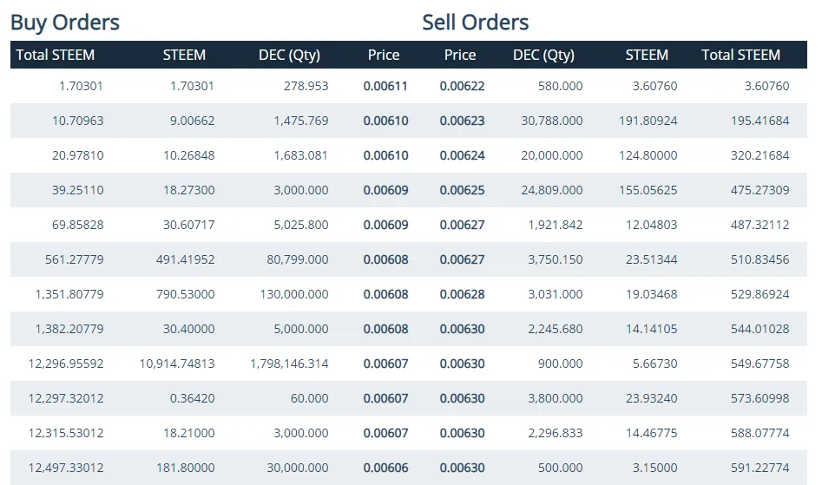This screenshot has height=485, width=822.
Task: Select the 0.00628 sell price
Action: pos(462,294)
